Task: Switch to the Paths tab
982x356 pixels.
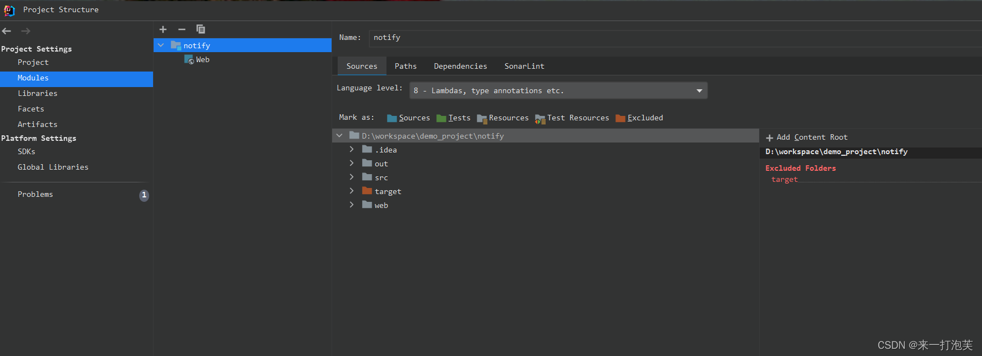Action: tap(406, 66)
